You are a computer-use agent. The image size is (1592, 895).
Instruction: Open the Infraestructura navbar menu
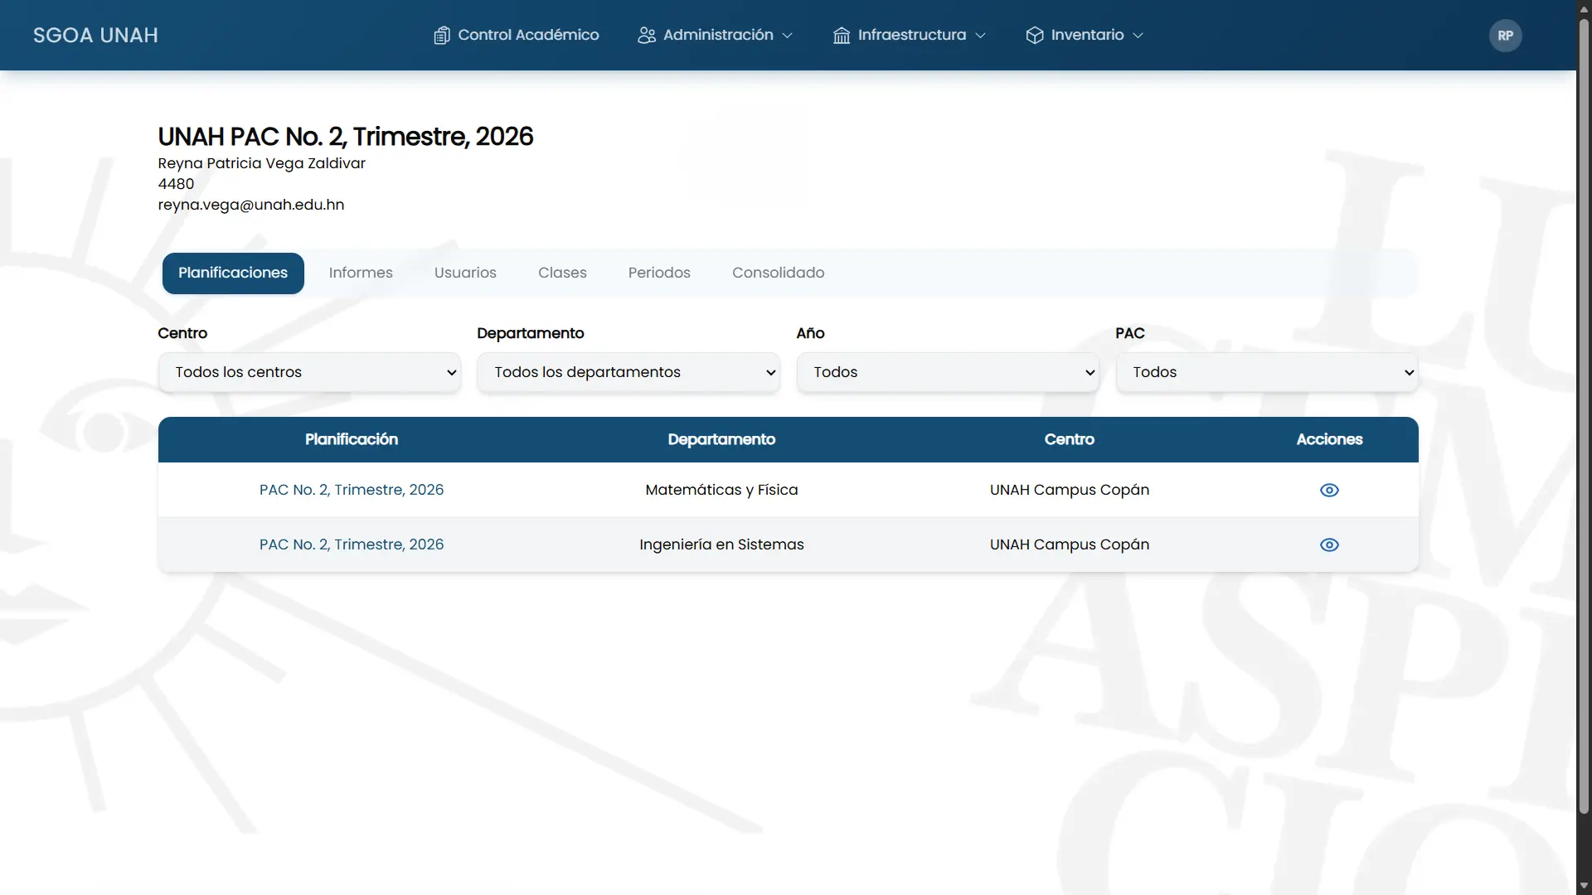910,36
